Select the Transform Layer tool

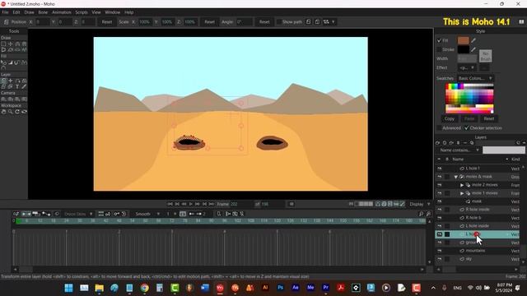tap(3, 81)
